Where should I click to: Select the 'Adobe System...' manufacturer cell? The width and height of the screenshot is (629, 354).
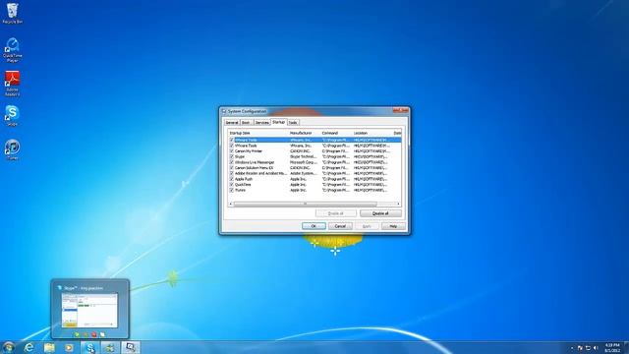point(304,173)
